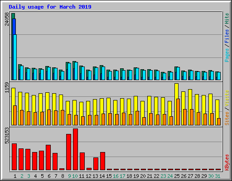
Task: Click day 16 on the x-axis
Action: [x=116, y=176]
